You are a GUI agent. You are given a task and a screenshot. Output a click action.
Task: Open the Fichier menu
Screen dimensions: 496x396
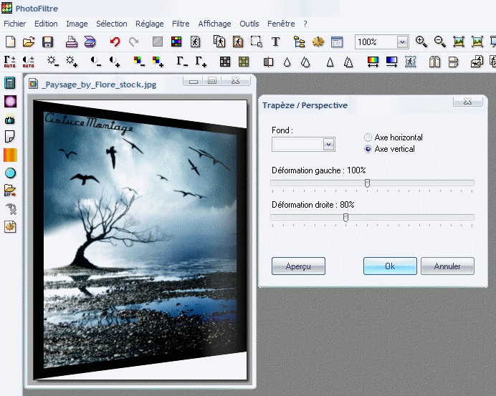click(15, 24)
